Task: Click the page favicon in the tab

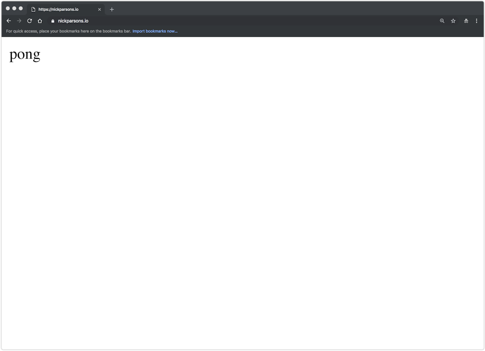Action: (33, 9)
